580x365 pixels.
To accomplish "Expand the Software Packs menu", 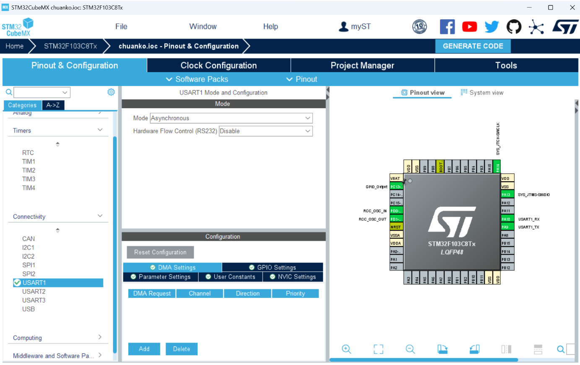I will [x=197, y=79].
